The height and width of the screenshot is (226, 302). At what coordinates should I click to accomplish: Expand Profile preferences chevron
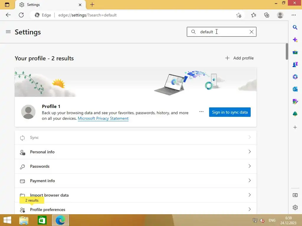point(250,209)
